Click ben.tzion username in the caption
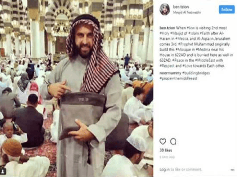Screen dimensions: 237x177 [167, 28]
